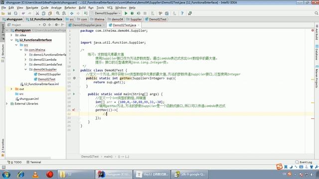Toggle the TODO tool window
319x179 pixels.
point(14,162)
